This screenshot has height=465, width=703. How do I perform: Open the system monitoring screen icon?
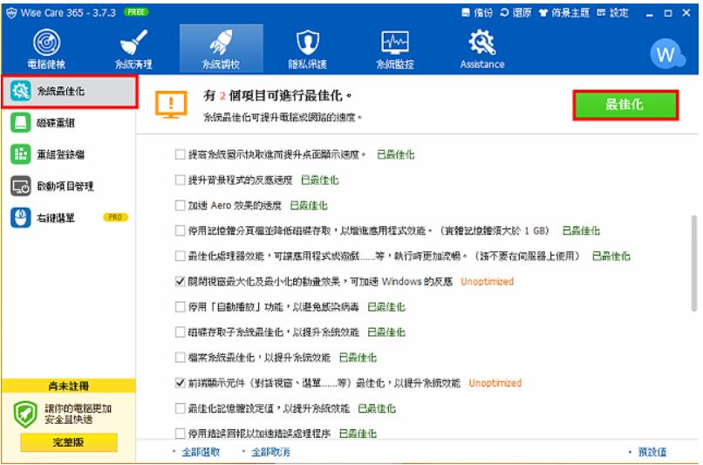click(x=394, y=43)
